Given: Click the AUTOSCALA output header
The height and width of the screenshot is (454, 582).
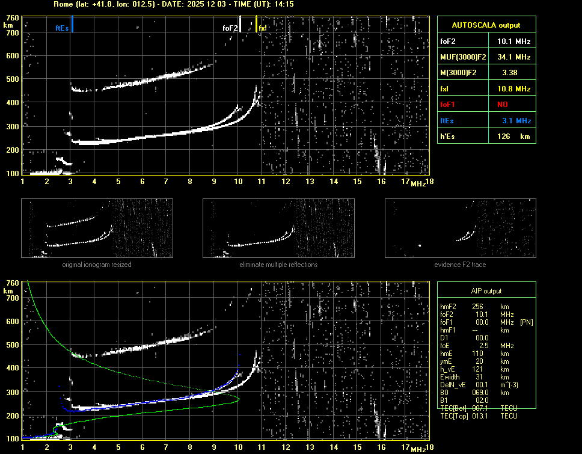Looking at the screenshot, I should pyautogui.click(x=486, y=25).
